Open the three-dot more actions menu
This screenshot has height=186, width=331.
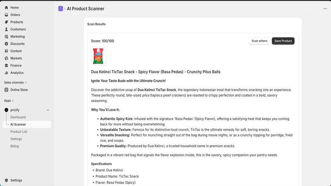[x=325, y=9]
